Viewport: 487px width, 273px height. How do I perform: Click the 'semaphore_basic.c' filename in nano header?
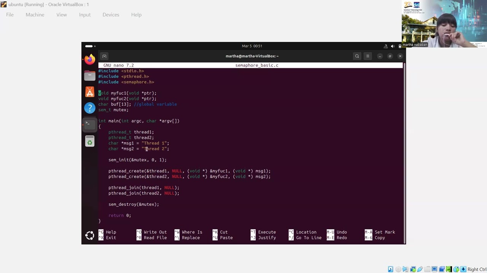click(x=257, y=65)
